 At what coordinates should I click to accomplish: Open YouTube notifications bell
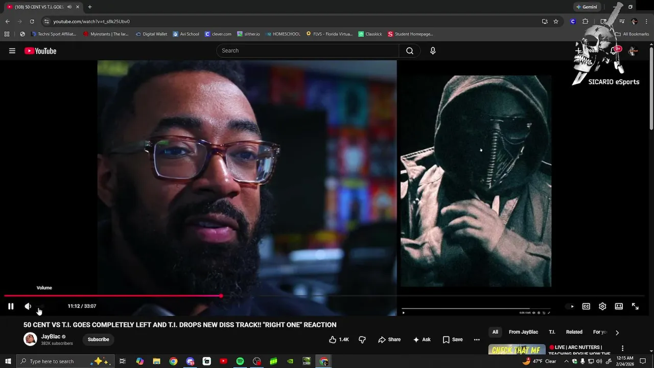(x=615, y=51)
